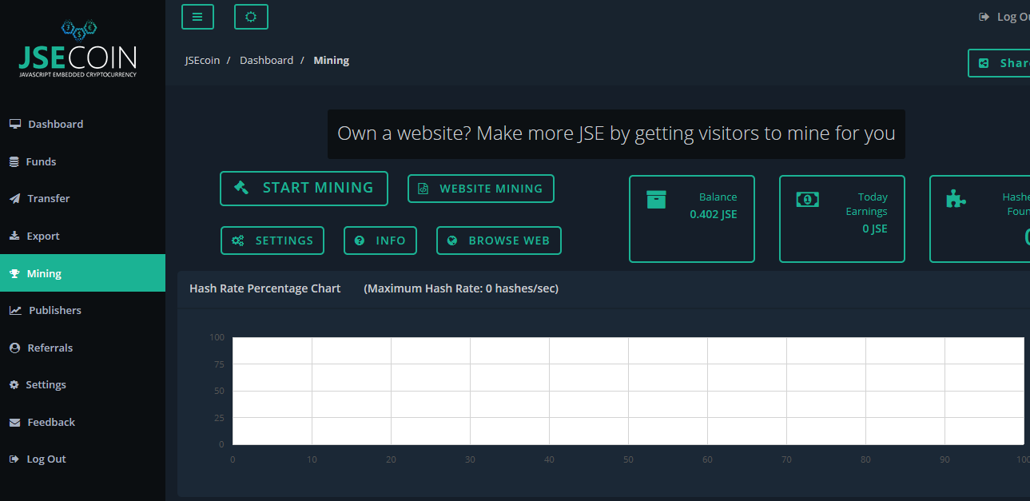Click the Log Out icon in header
The image size is (1030, 501).
[984, 17]
